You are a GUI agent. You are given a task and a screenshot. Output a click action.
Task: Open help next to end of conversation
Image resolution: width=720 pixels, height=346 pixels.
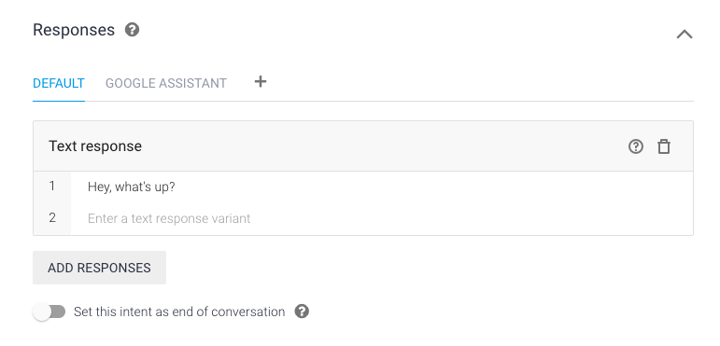tap(302, 311)
